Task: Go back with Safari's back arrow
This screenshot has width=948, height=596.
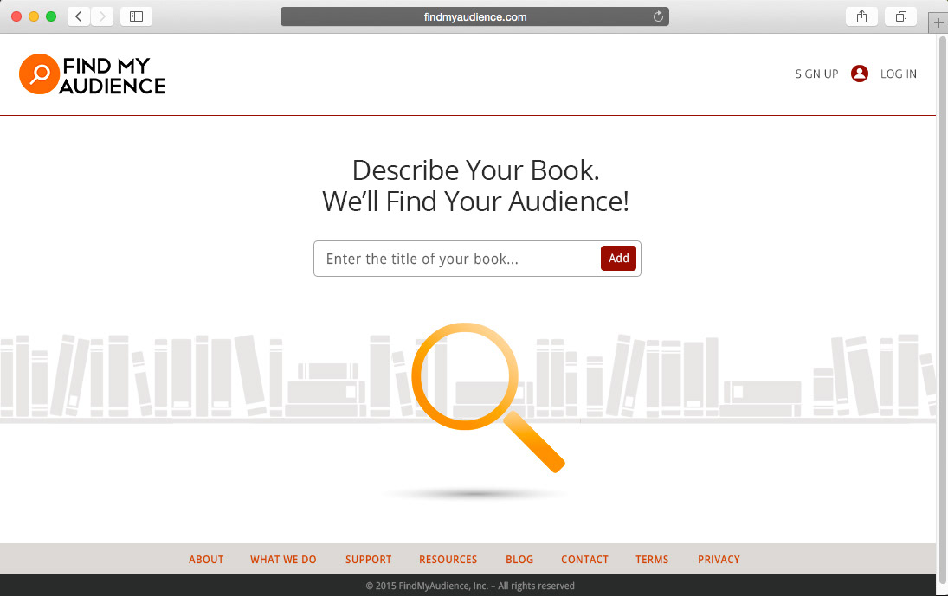Action: tap(79, 16)
